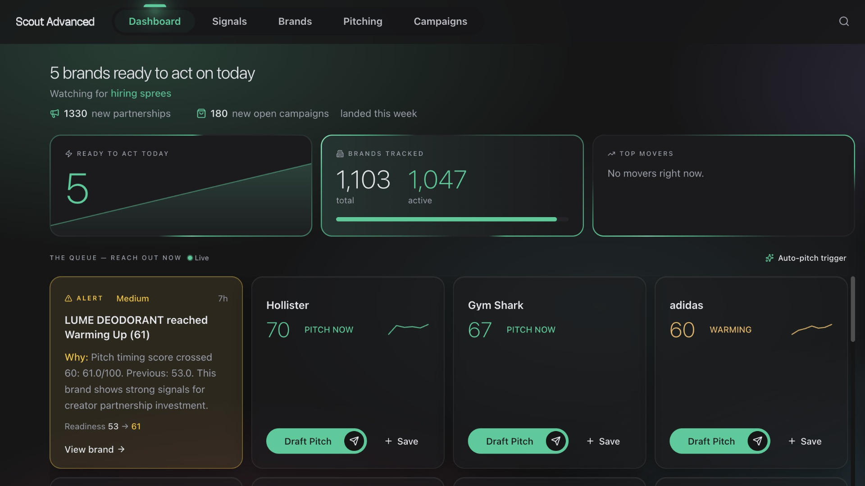Click the Hollister trend sparkline
The height and width of the screenshot is (486, 865).
(408, 329)
